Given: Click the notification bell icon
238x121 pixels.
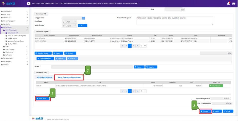Looking at the screenshot, I should (x=228, y=4).
